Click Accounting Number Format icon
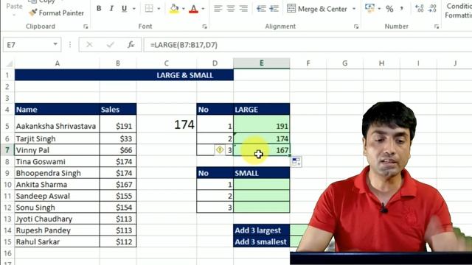 [x=369, y=8]
